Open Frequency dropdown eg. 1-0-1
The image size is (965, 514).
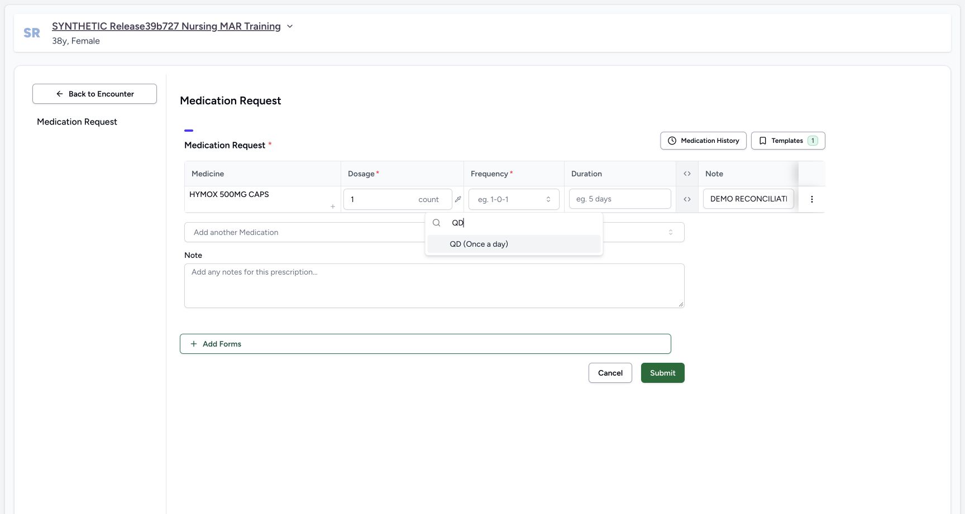coord(514,199)
